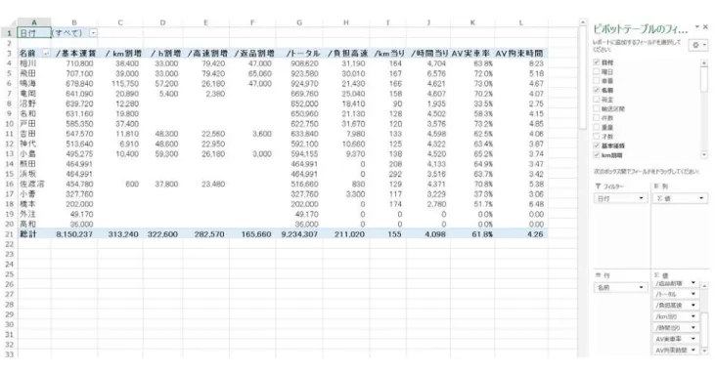This screenshot has height=373, width=715.
Task: Select the cell showing 61.8%
Action: click(472, 234)
